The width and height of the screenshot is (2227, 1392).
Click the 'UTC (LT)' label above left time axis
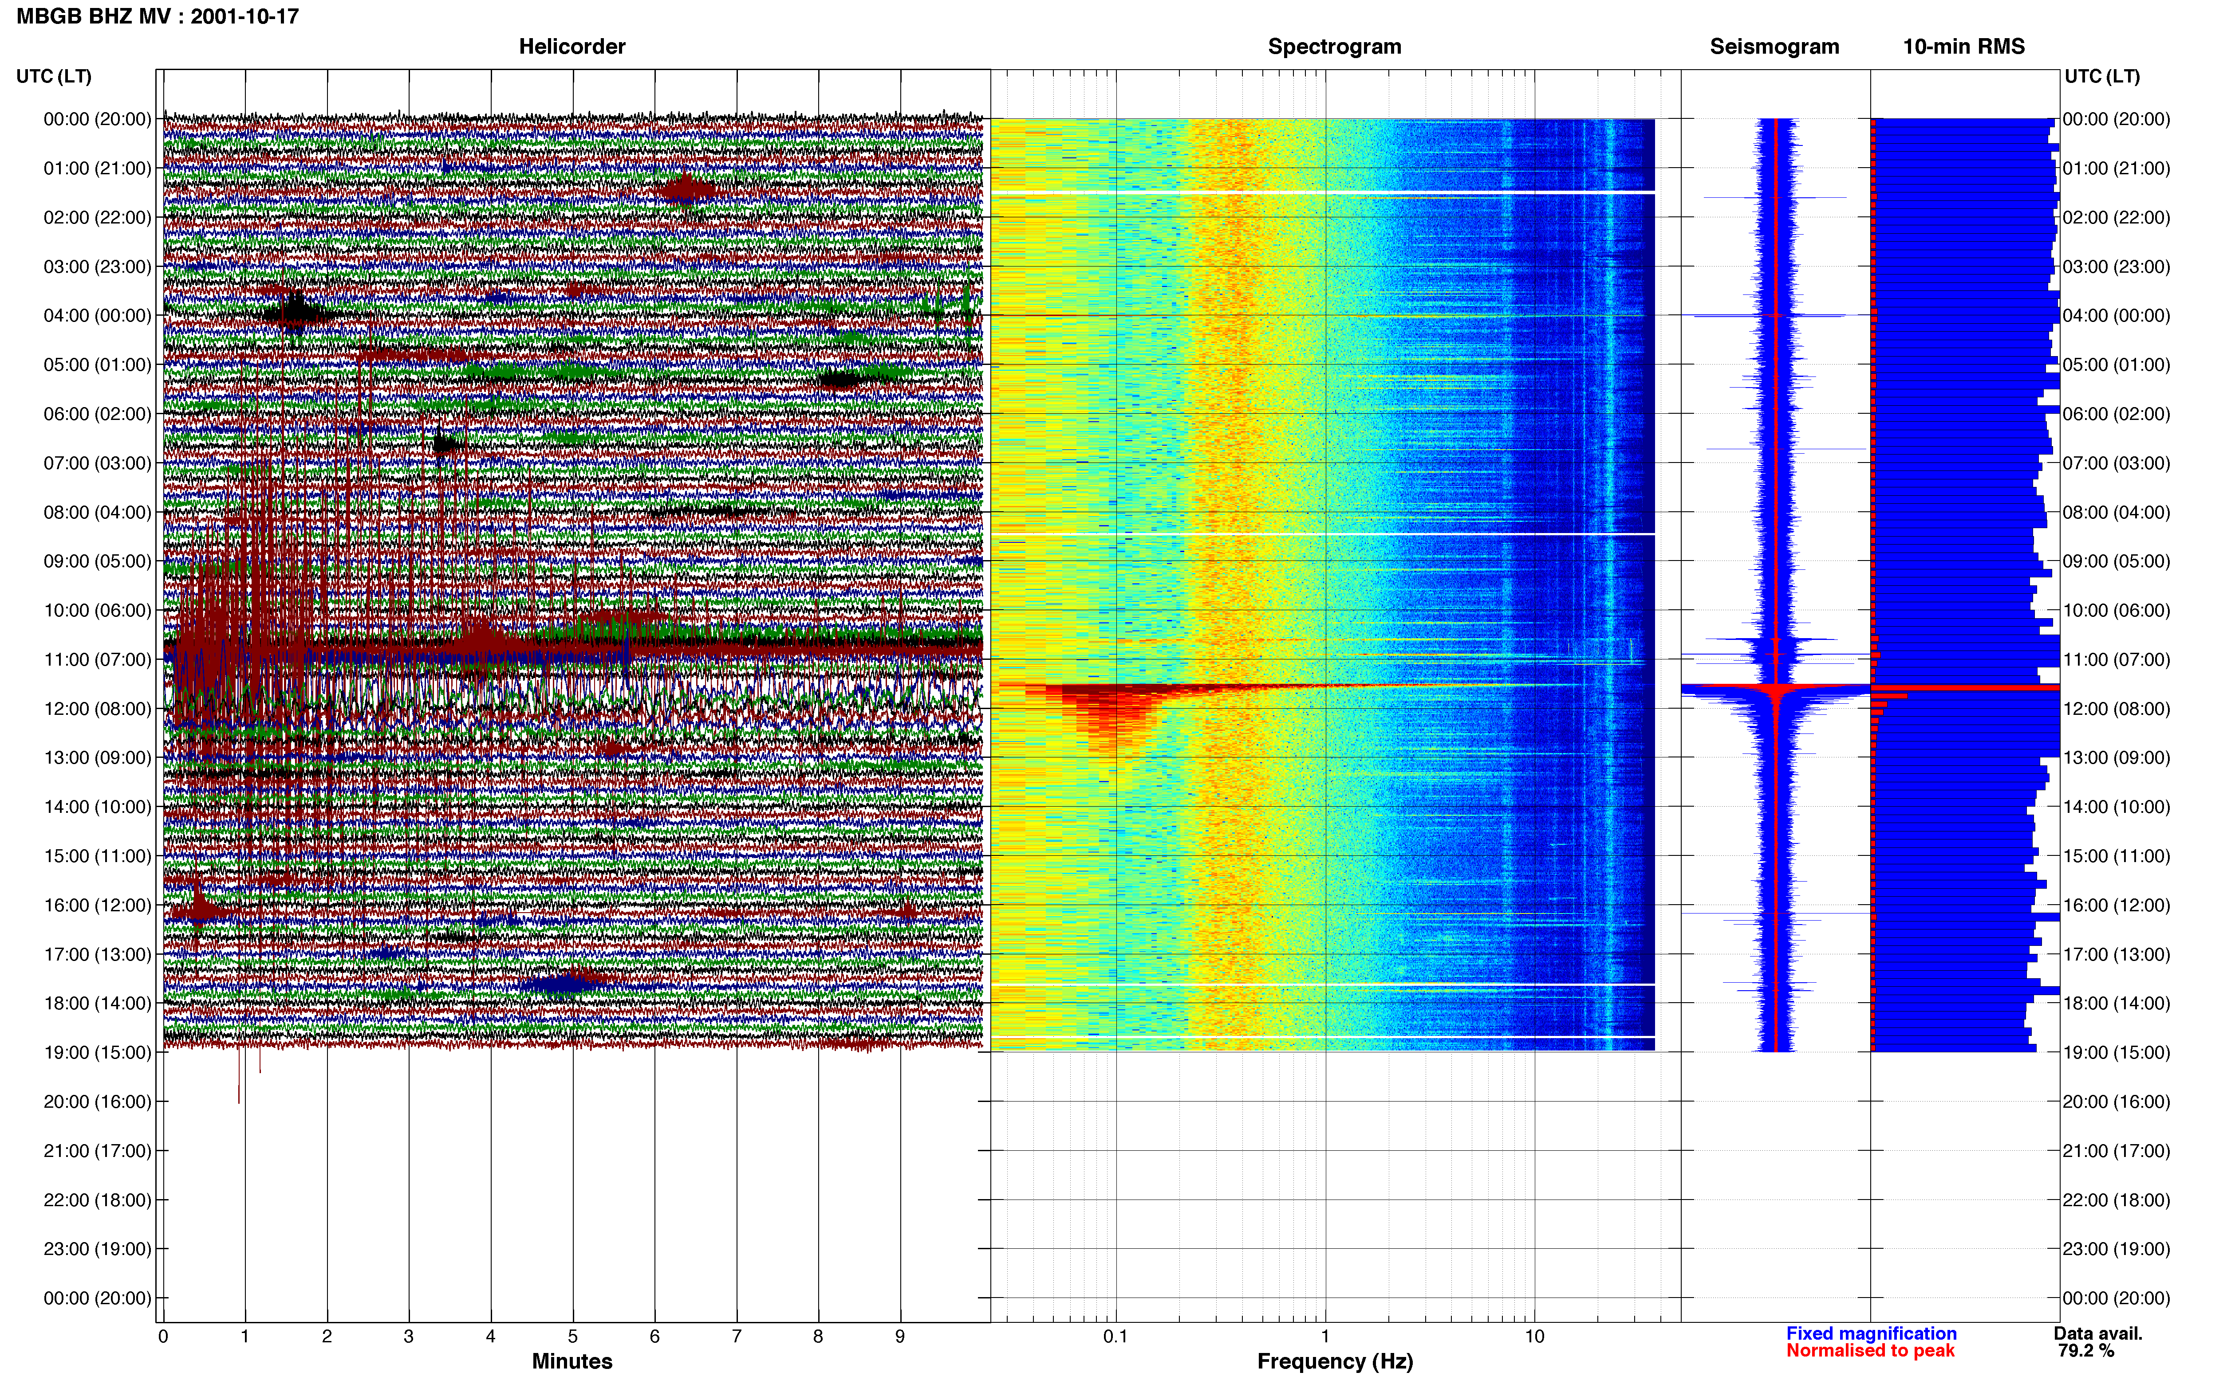coord(54,76)
